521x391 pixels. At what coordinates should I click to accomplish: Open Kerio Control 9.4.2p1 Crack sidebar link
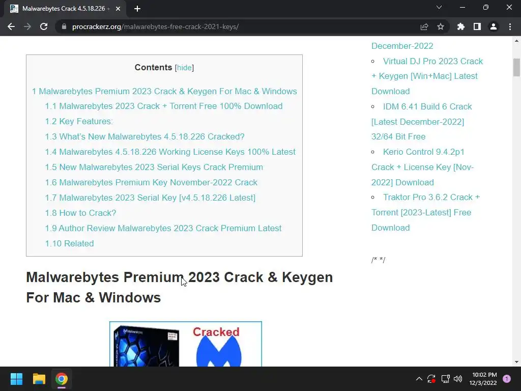tap(423, 167)
